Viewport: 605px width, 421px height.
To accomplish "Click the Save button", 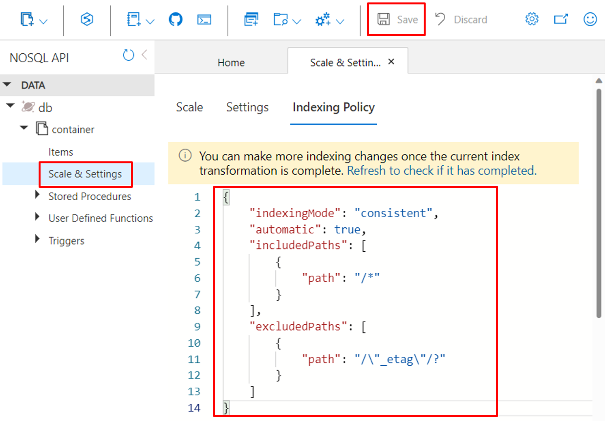I will point(397,20).
